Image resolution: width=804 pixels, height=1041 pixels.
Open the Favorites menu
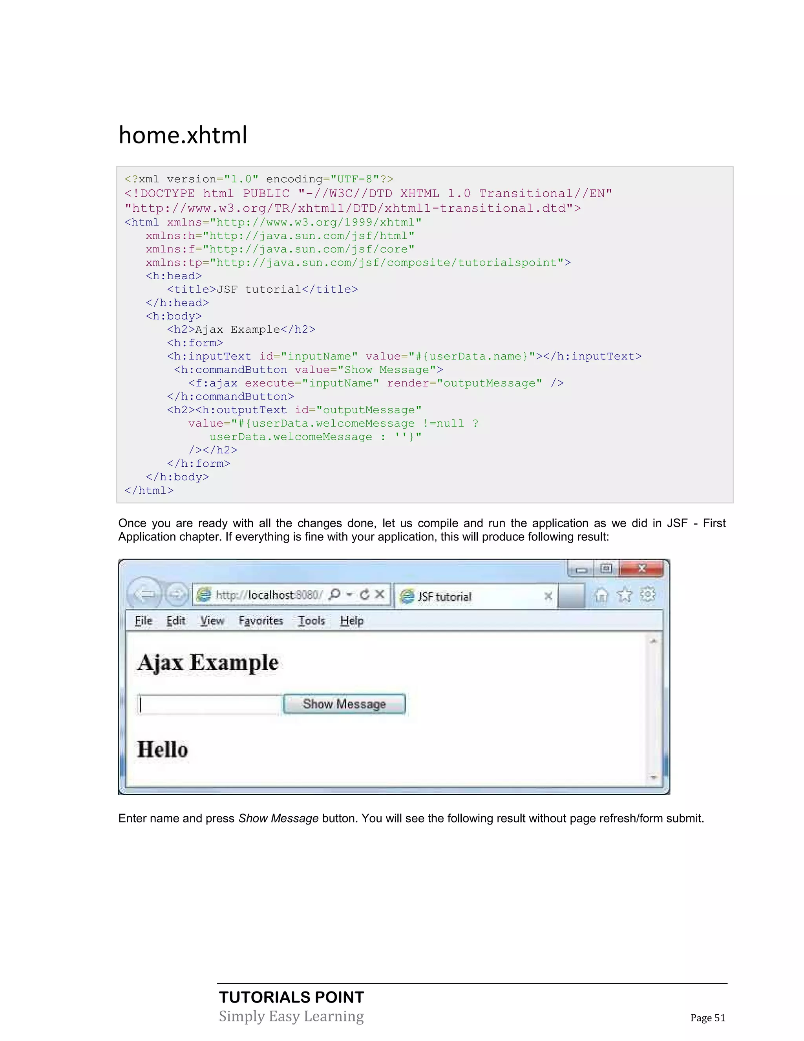(x=261, y=621)
